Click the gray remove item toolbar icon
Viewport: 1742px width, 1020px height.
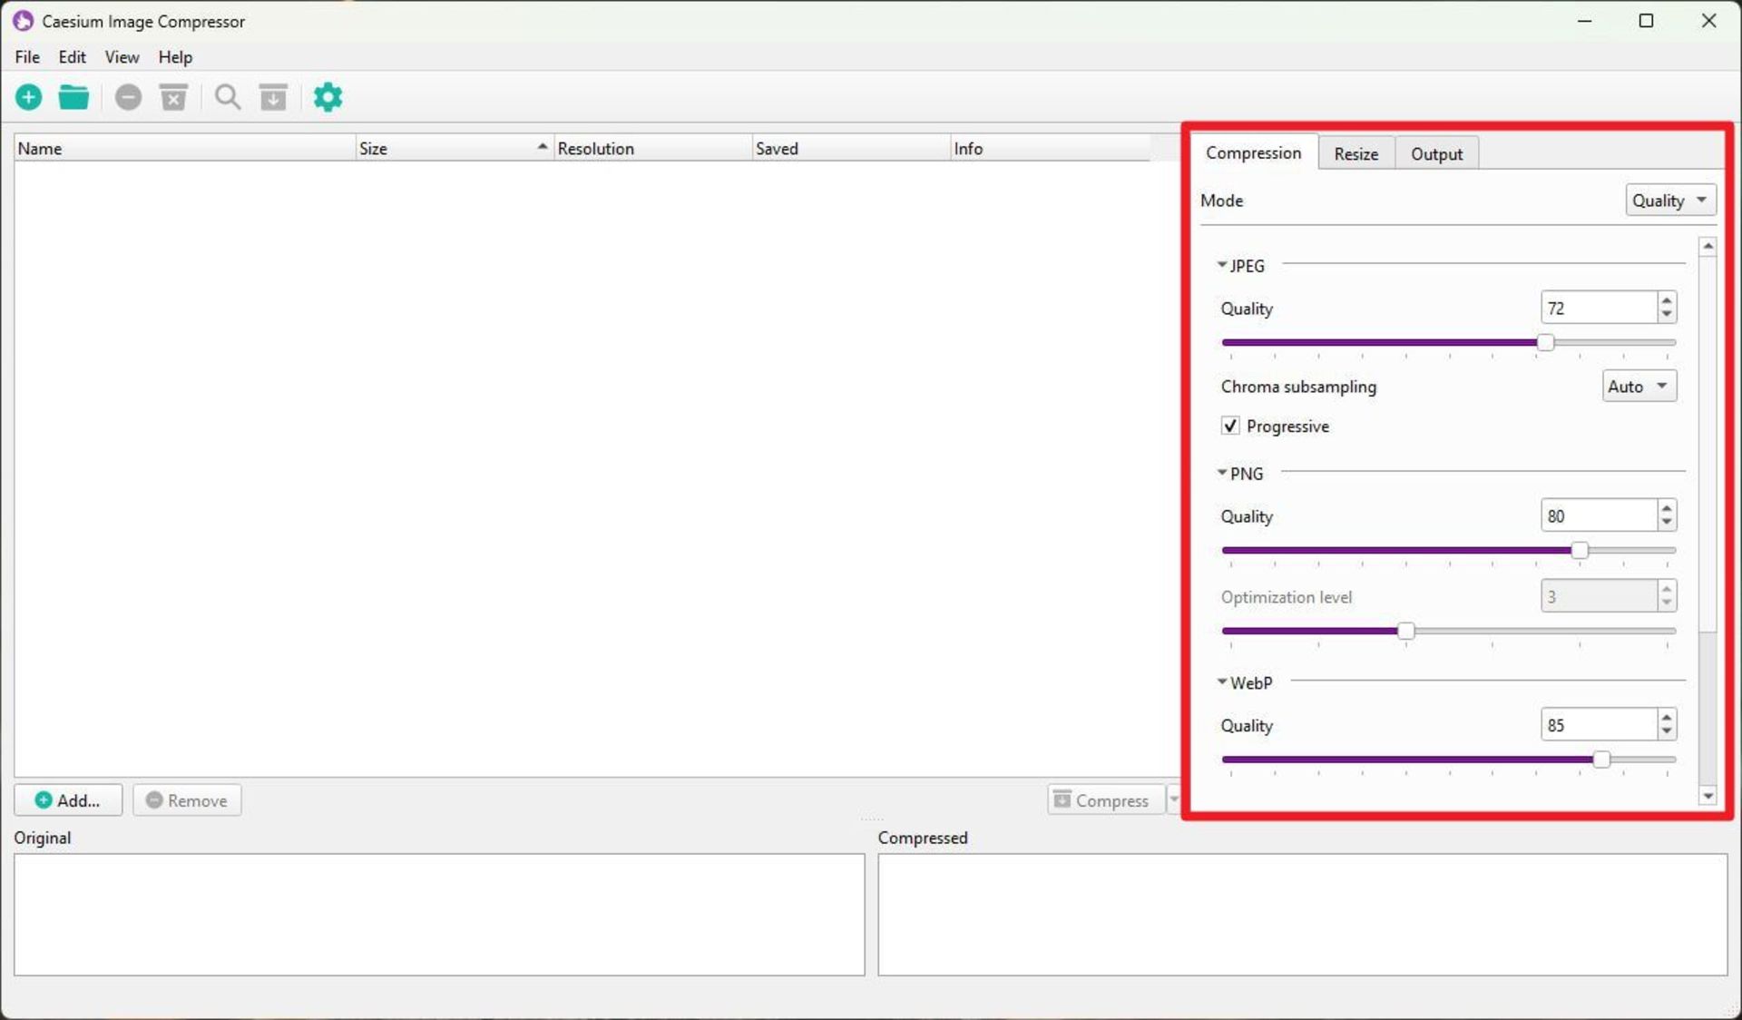pos(128,97)
